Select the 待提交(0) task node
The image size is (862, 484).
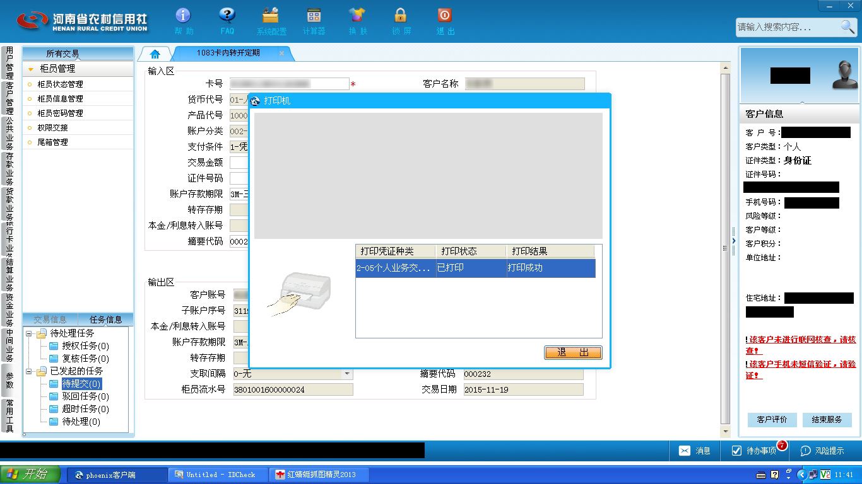(x=81, y=384)
